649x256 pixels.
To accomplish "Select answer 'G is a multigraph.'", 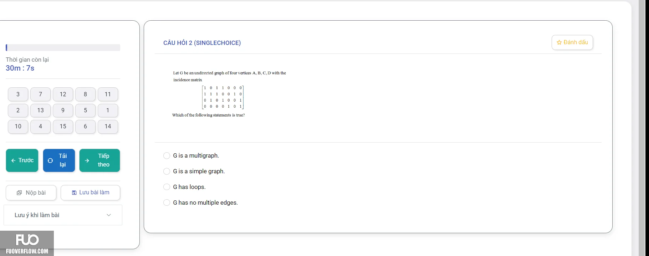I will (x=167, y=156).
